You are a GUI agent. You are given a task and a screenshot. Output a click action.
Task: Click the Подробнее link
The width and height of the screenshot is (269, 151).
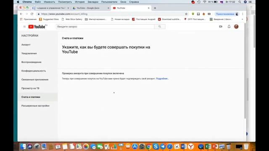coord(162,79)
